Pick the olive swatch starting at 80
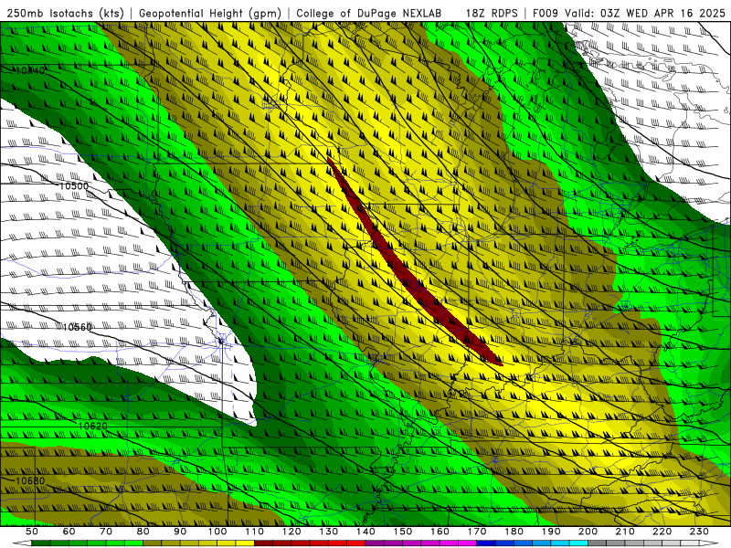 [x=152, y=543]
